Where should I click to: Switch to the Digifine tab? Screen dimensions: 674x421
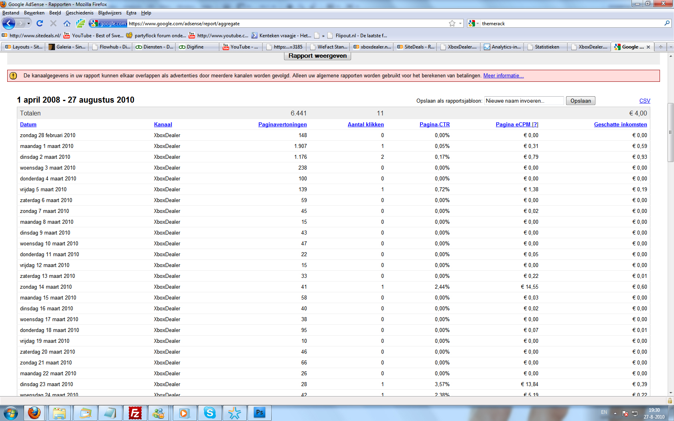197,47
